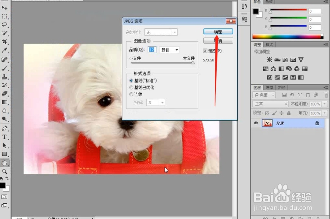Switch to the Paths tab

point(281,88)
